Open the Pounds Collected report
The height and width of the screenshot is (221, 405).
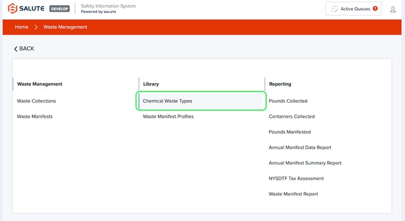pos(288,101)
